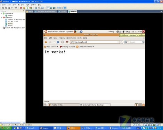Click VMware red power off icon
The height and width of the screenshot is (130, 163).
tap(21, 8)
